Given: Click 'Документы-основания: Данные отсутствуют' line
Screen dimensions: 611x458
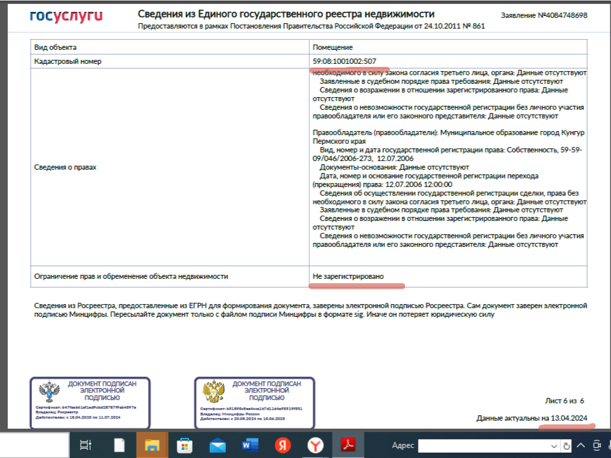Looking at the screenshot, I should [x=394, y=167].
